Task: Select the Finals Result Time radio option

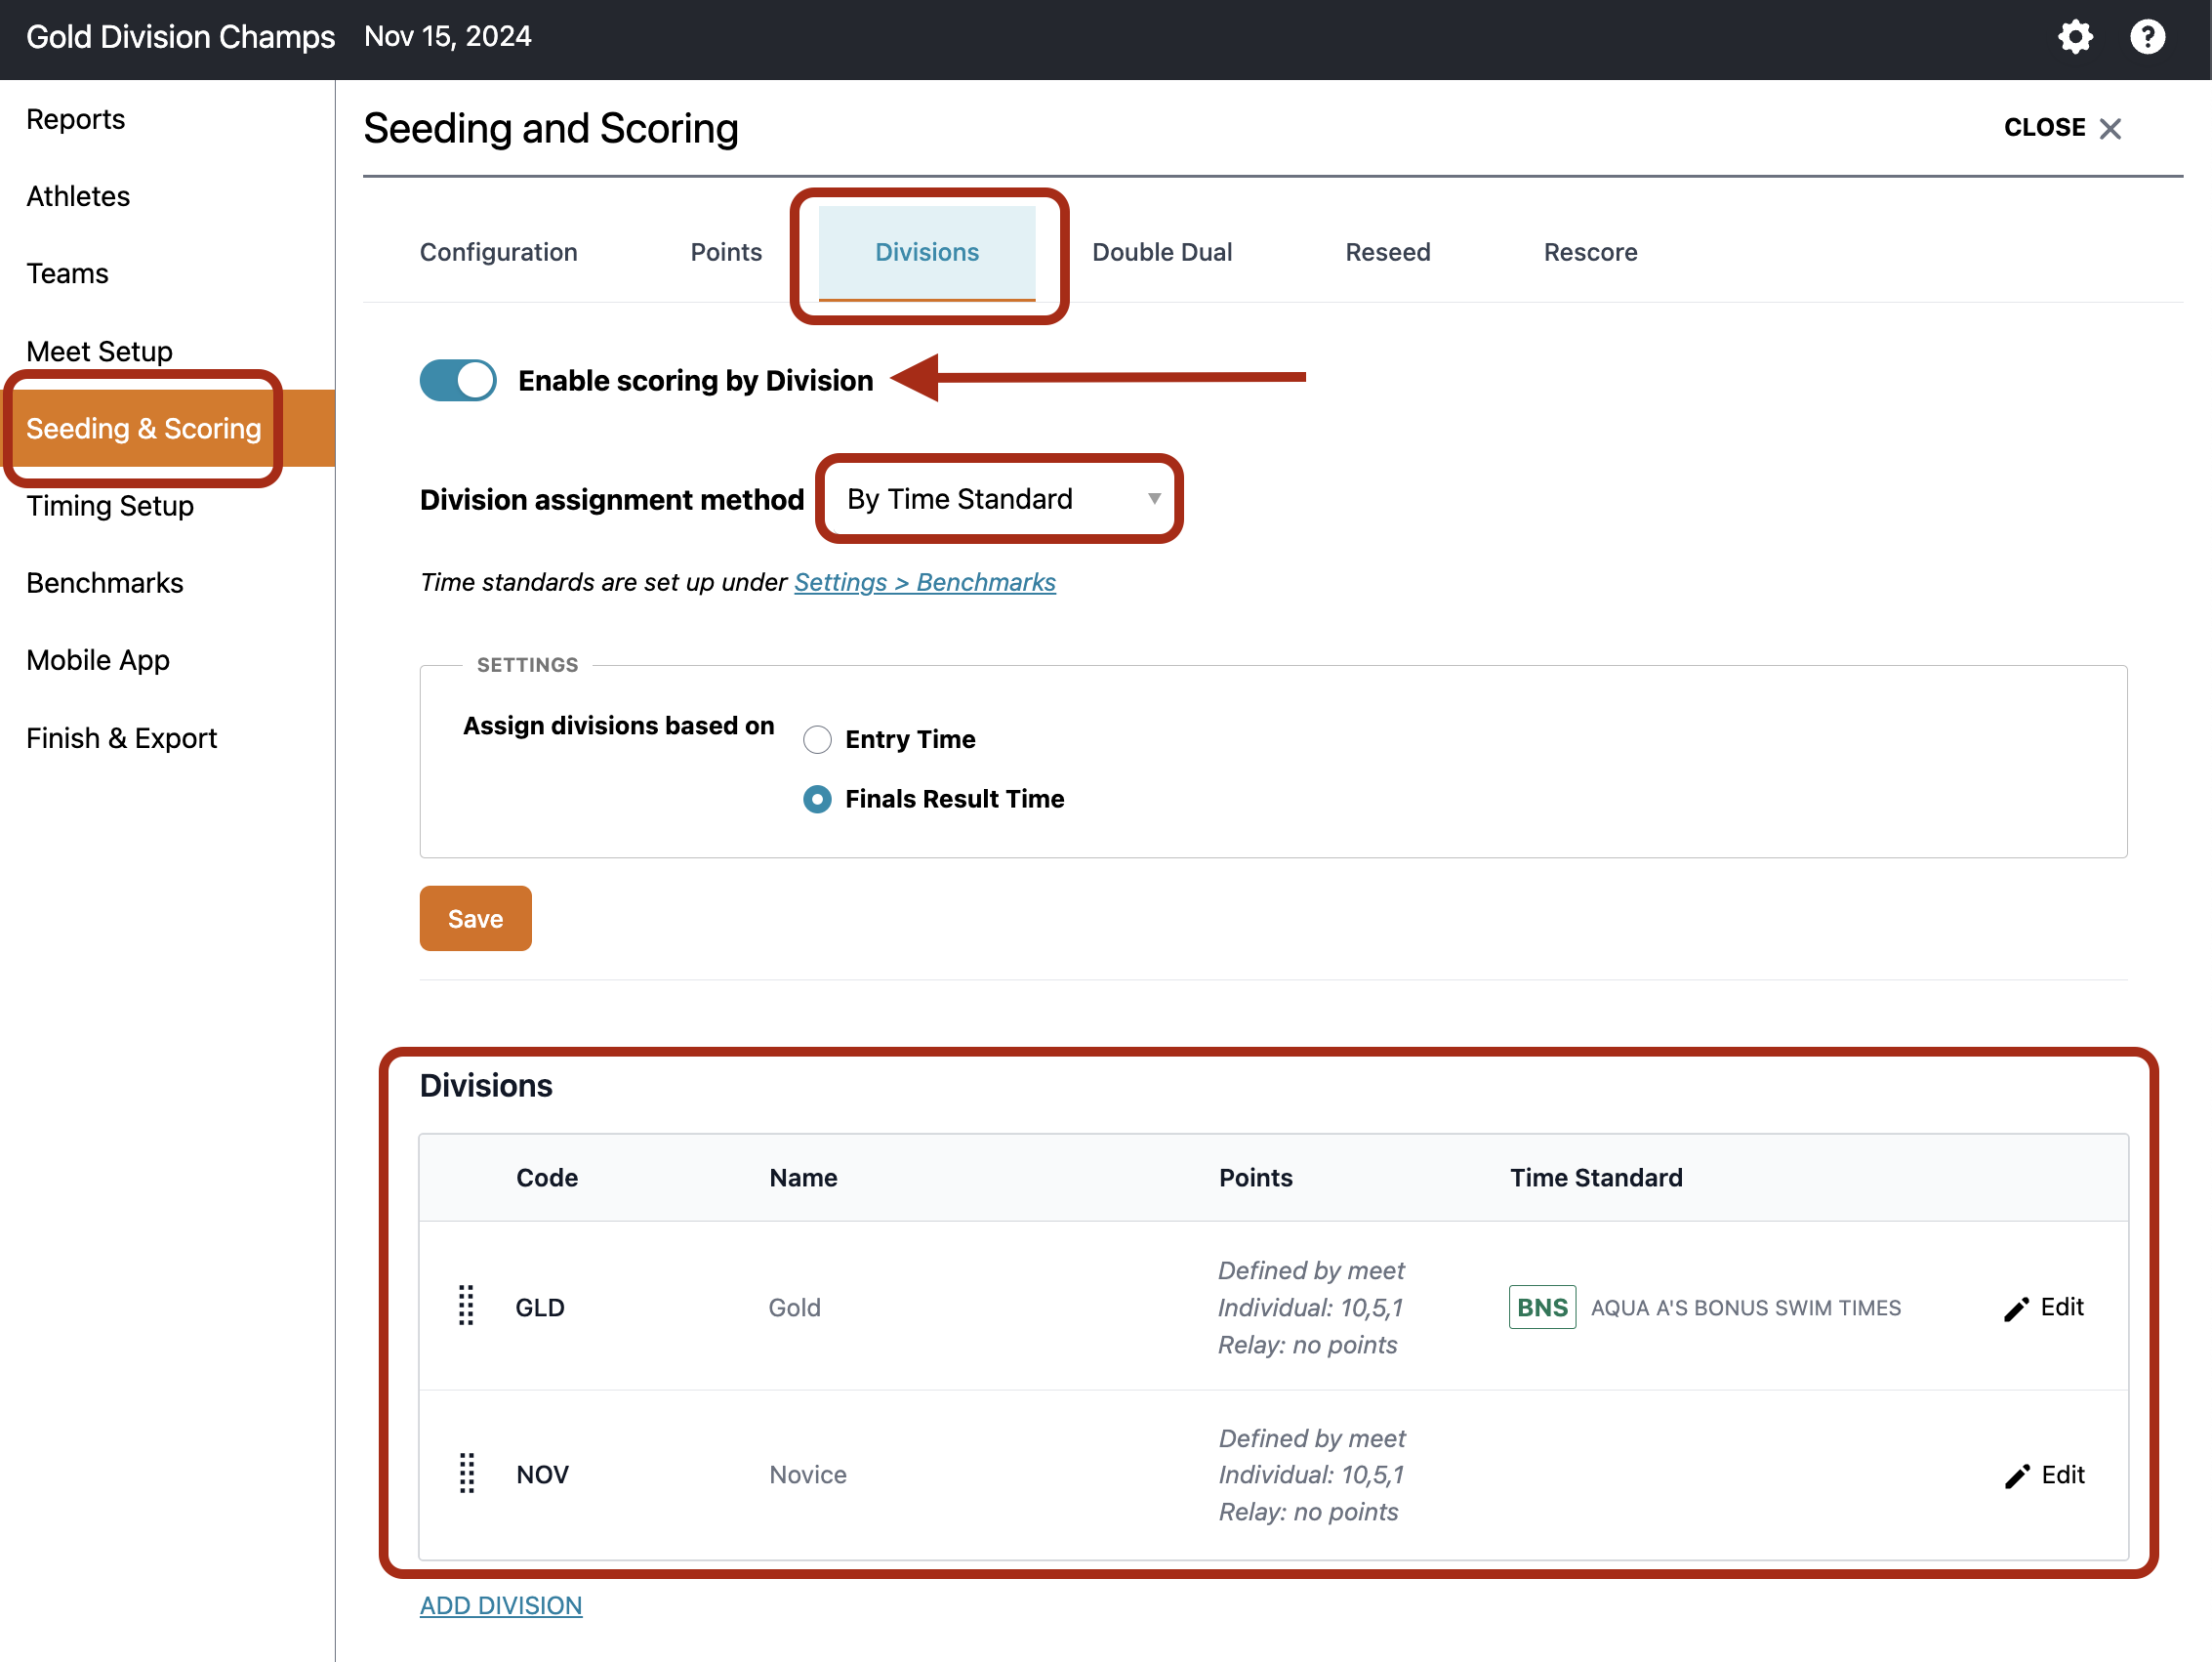Action: pyautogui.click(x=817, y=799)
